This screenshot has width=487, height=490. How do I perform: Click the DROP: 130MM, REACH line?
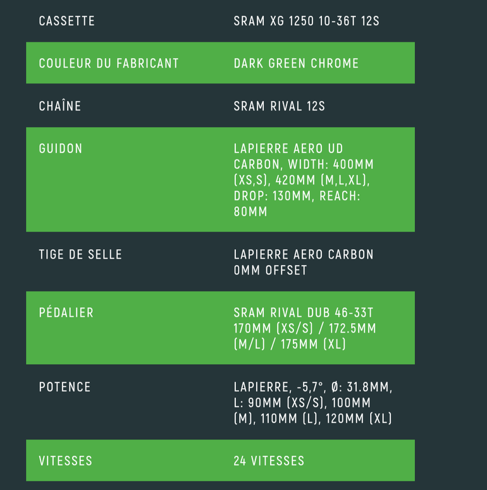point(297,196)
